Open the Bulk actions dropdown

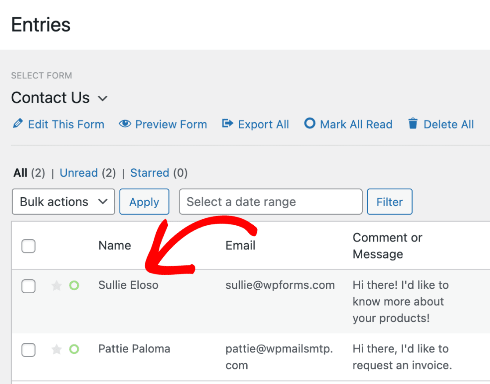pyautogui.click(x=63, y=201)
